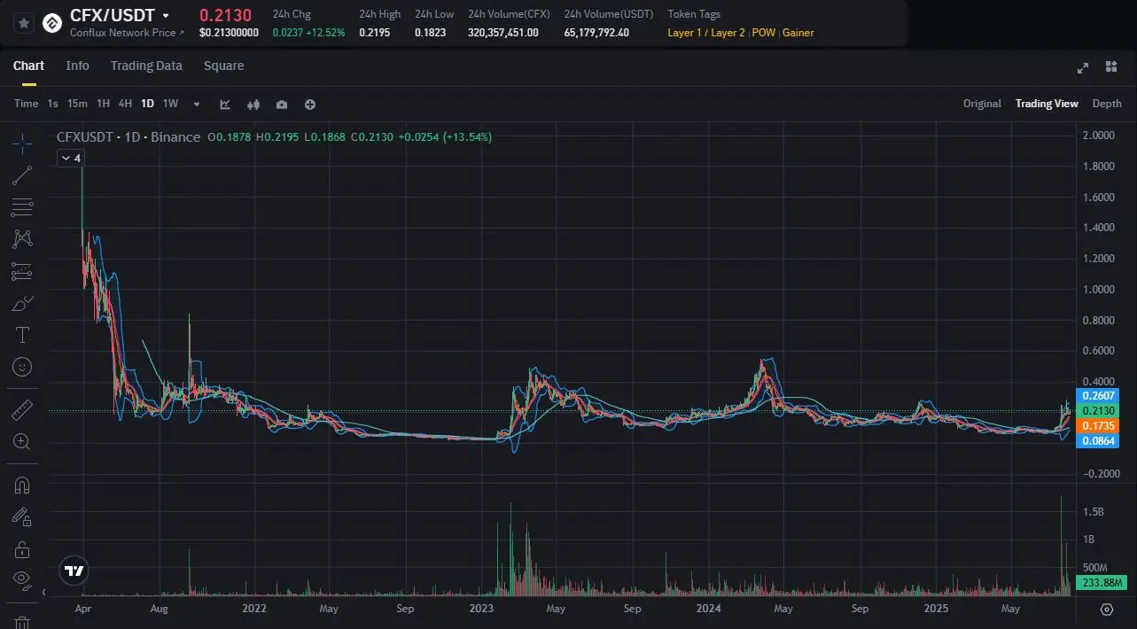
Task: Click the Gainer token tag
Action: [798, 33]
